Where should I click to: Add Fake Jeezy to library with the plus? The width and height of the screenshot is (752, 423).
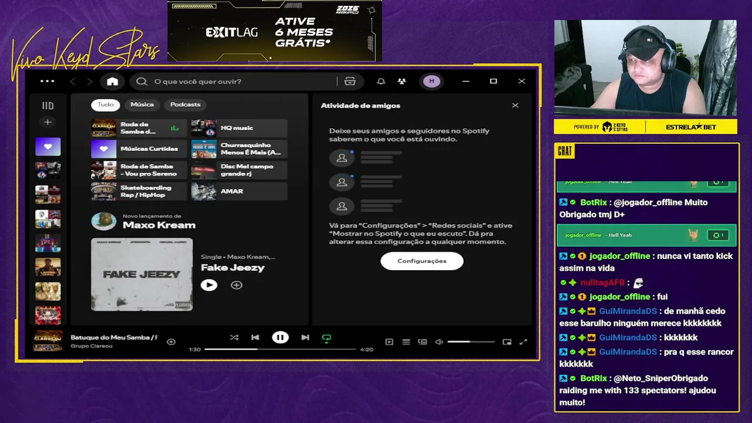[236, 285]
